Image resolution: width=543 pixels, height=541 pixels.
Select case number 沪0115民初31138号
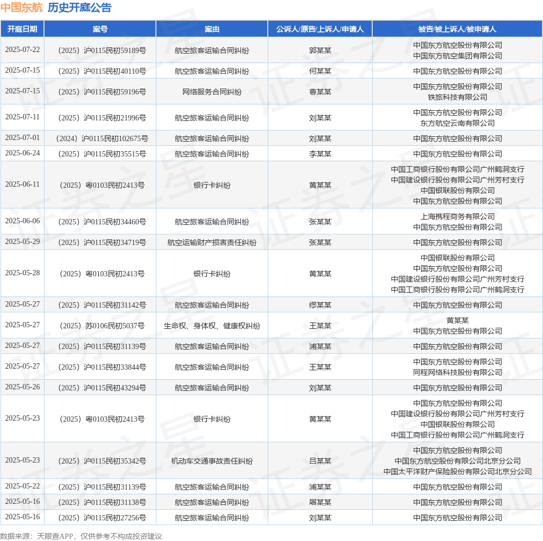(x=102, y=503)
